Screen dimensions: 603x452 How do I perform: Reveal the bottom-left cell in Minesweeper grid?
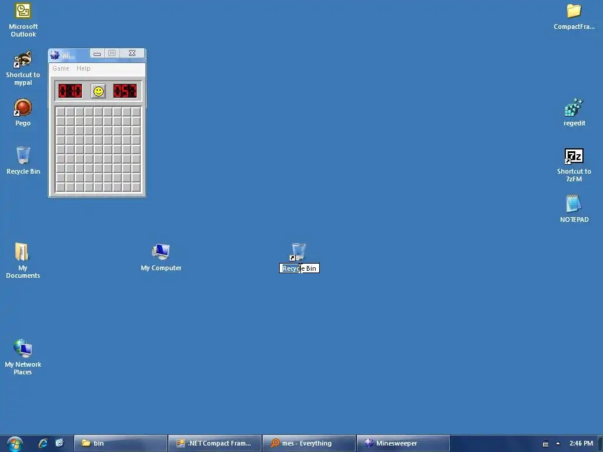tap(61, 187)
